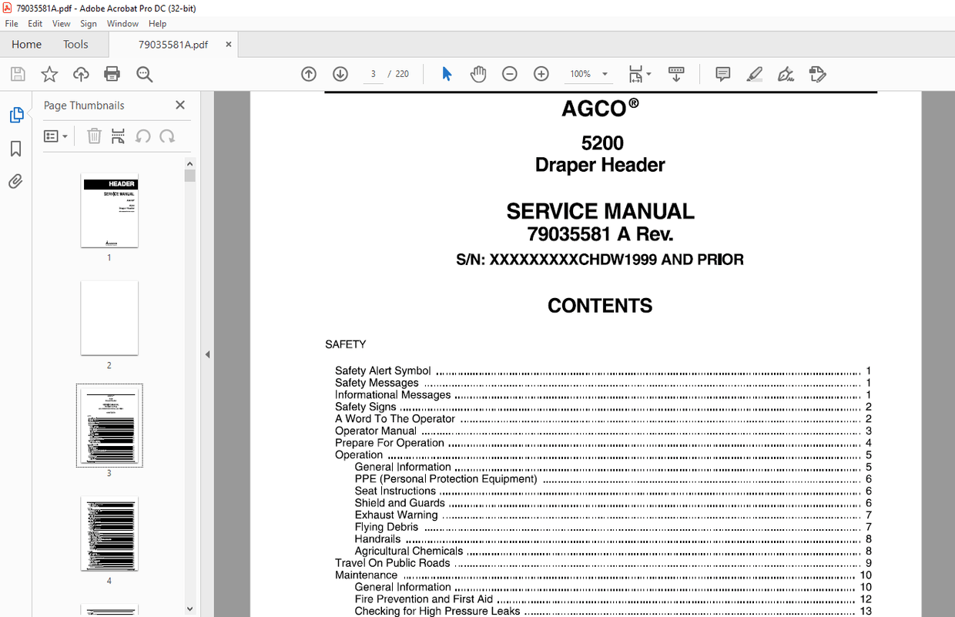The height and width of the screenshot is (617, 955).
Task: Open the zoom percentage dropdown
Action: [x=605, y=74]
